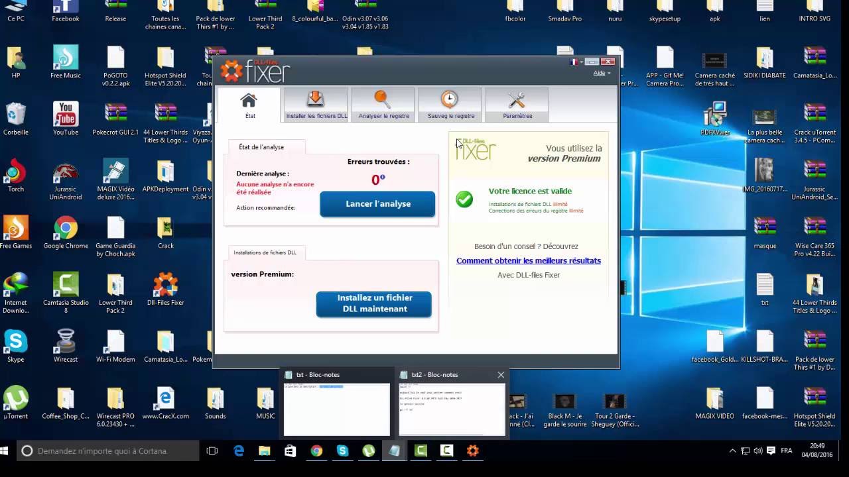Click the Lancer l'analyse button
The image size is (849, 477).
(377, 204)
